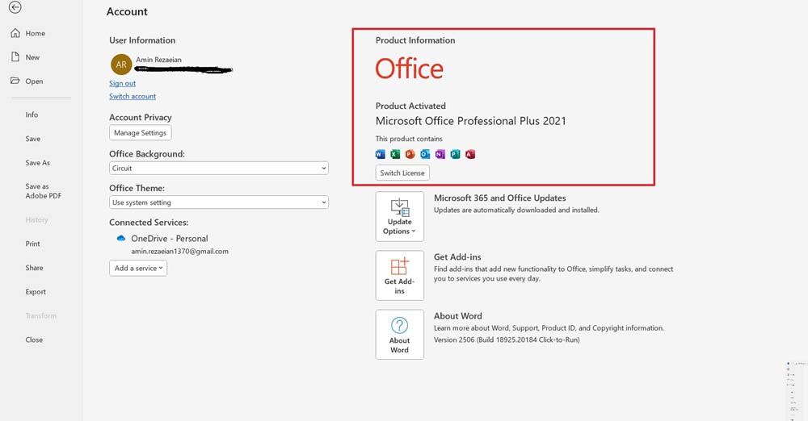Open the Print menu item

[x=32, y=244]
